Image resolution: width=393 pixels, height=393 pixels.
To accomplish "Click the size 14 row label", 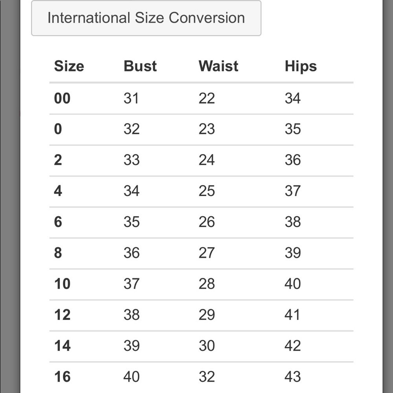I will pyautogui.click(x=62, y=346).
